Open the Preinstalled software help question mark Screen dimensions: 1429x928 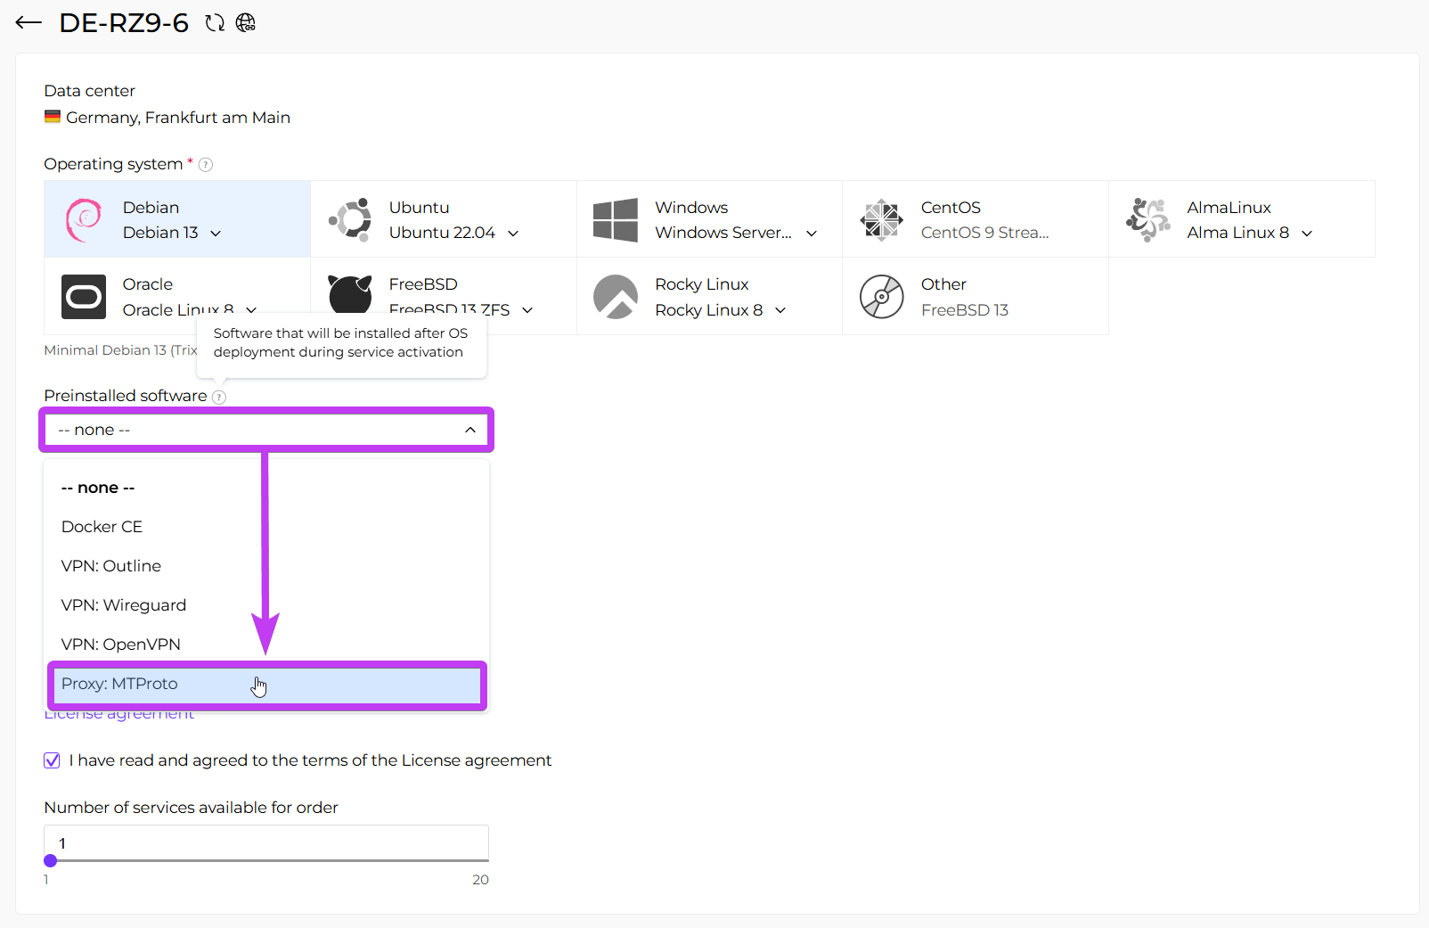(219, 397)
